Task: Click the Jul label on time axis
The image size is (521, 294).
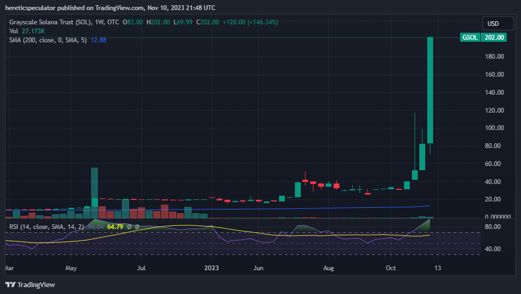Action: click(x=141, y=268)
